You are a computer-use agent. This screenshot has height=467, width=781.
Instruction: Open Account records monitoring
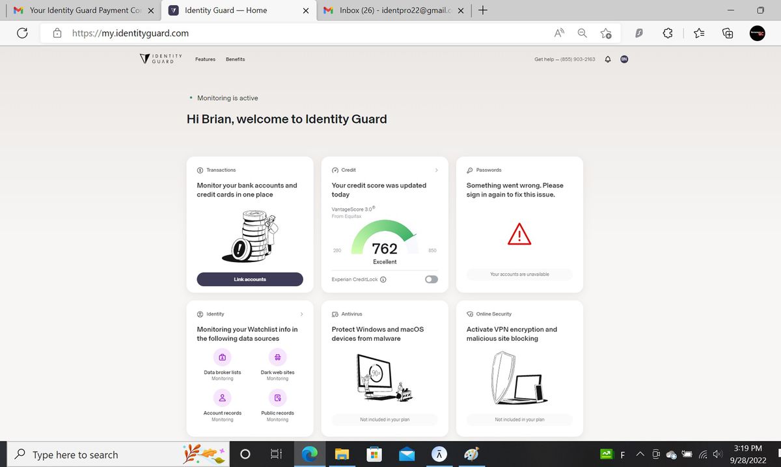point(222,397)
